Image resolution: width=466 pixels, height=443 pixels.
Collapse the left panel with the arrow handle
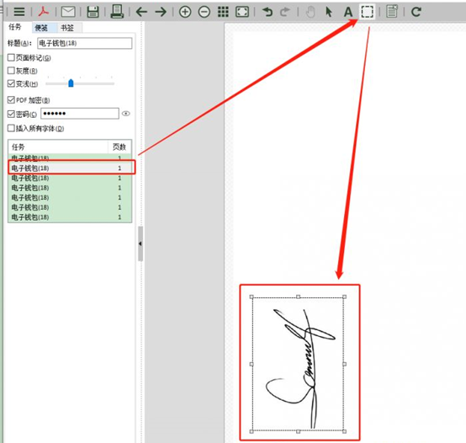coord(140,243)
